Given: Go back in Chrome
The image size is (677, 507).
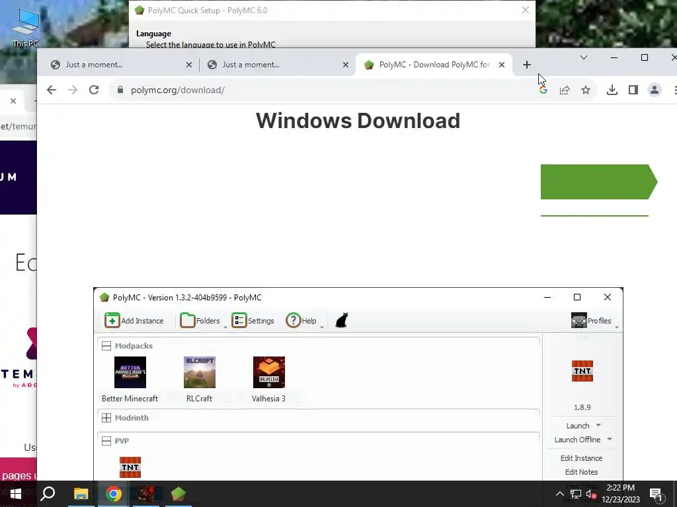Looking at the screenshot, I should pyautogui.click(x=52, y=90).
